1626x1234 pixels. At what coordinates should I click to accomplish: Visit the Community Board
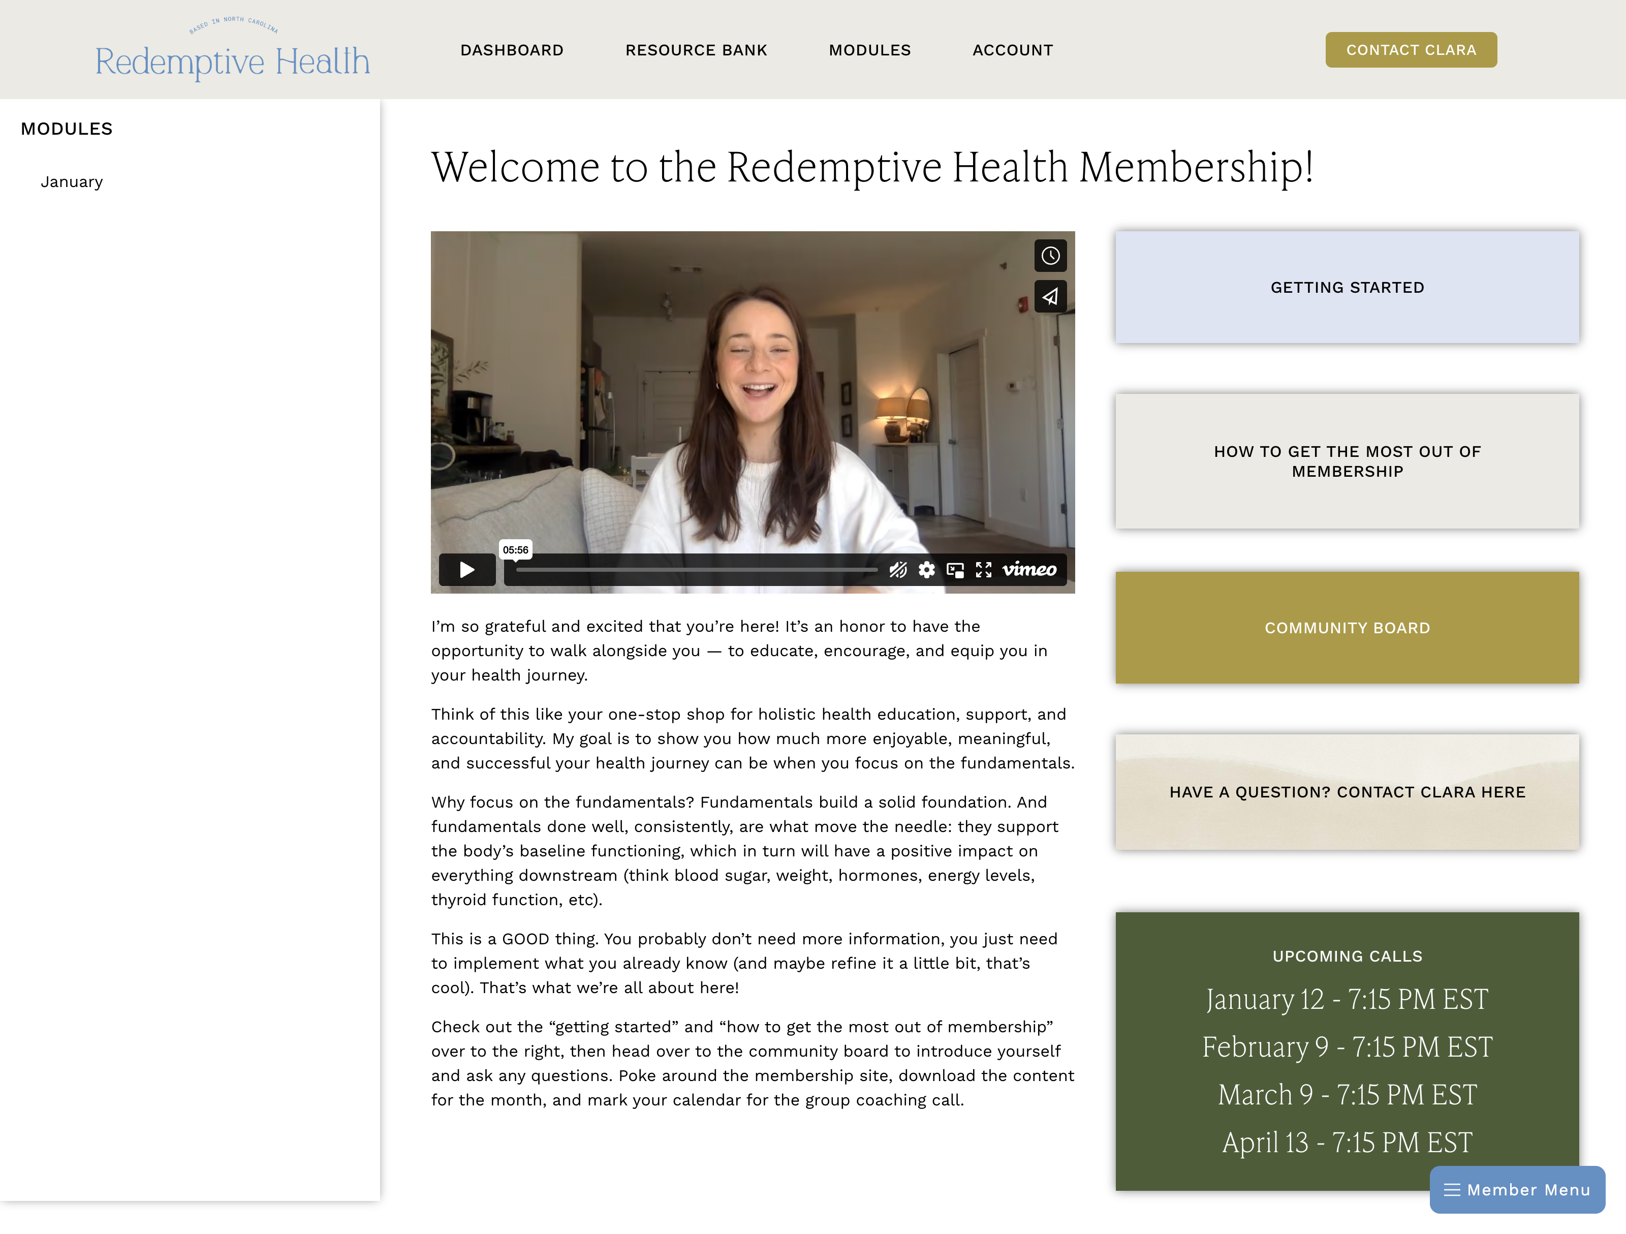pyautogui.click(x=1347, y=628)
